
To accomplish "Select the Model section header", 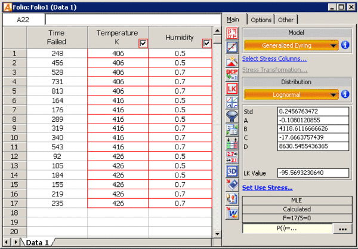I will 297,33.
